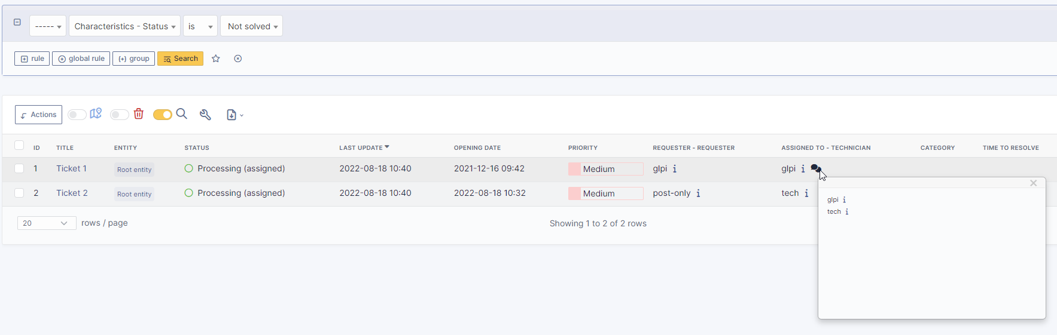The height and width of the screenshot is (335, 1057).
Task: Sort by Requester column header
Action: (693, 147)
